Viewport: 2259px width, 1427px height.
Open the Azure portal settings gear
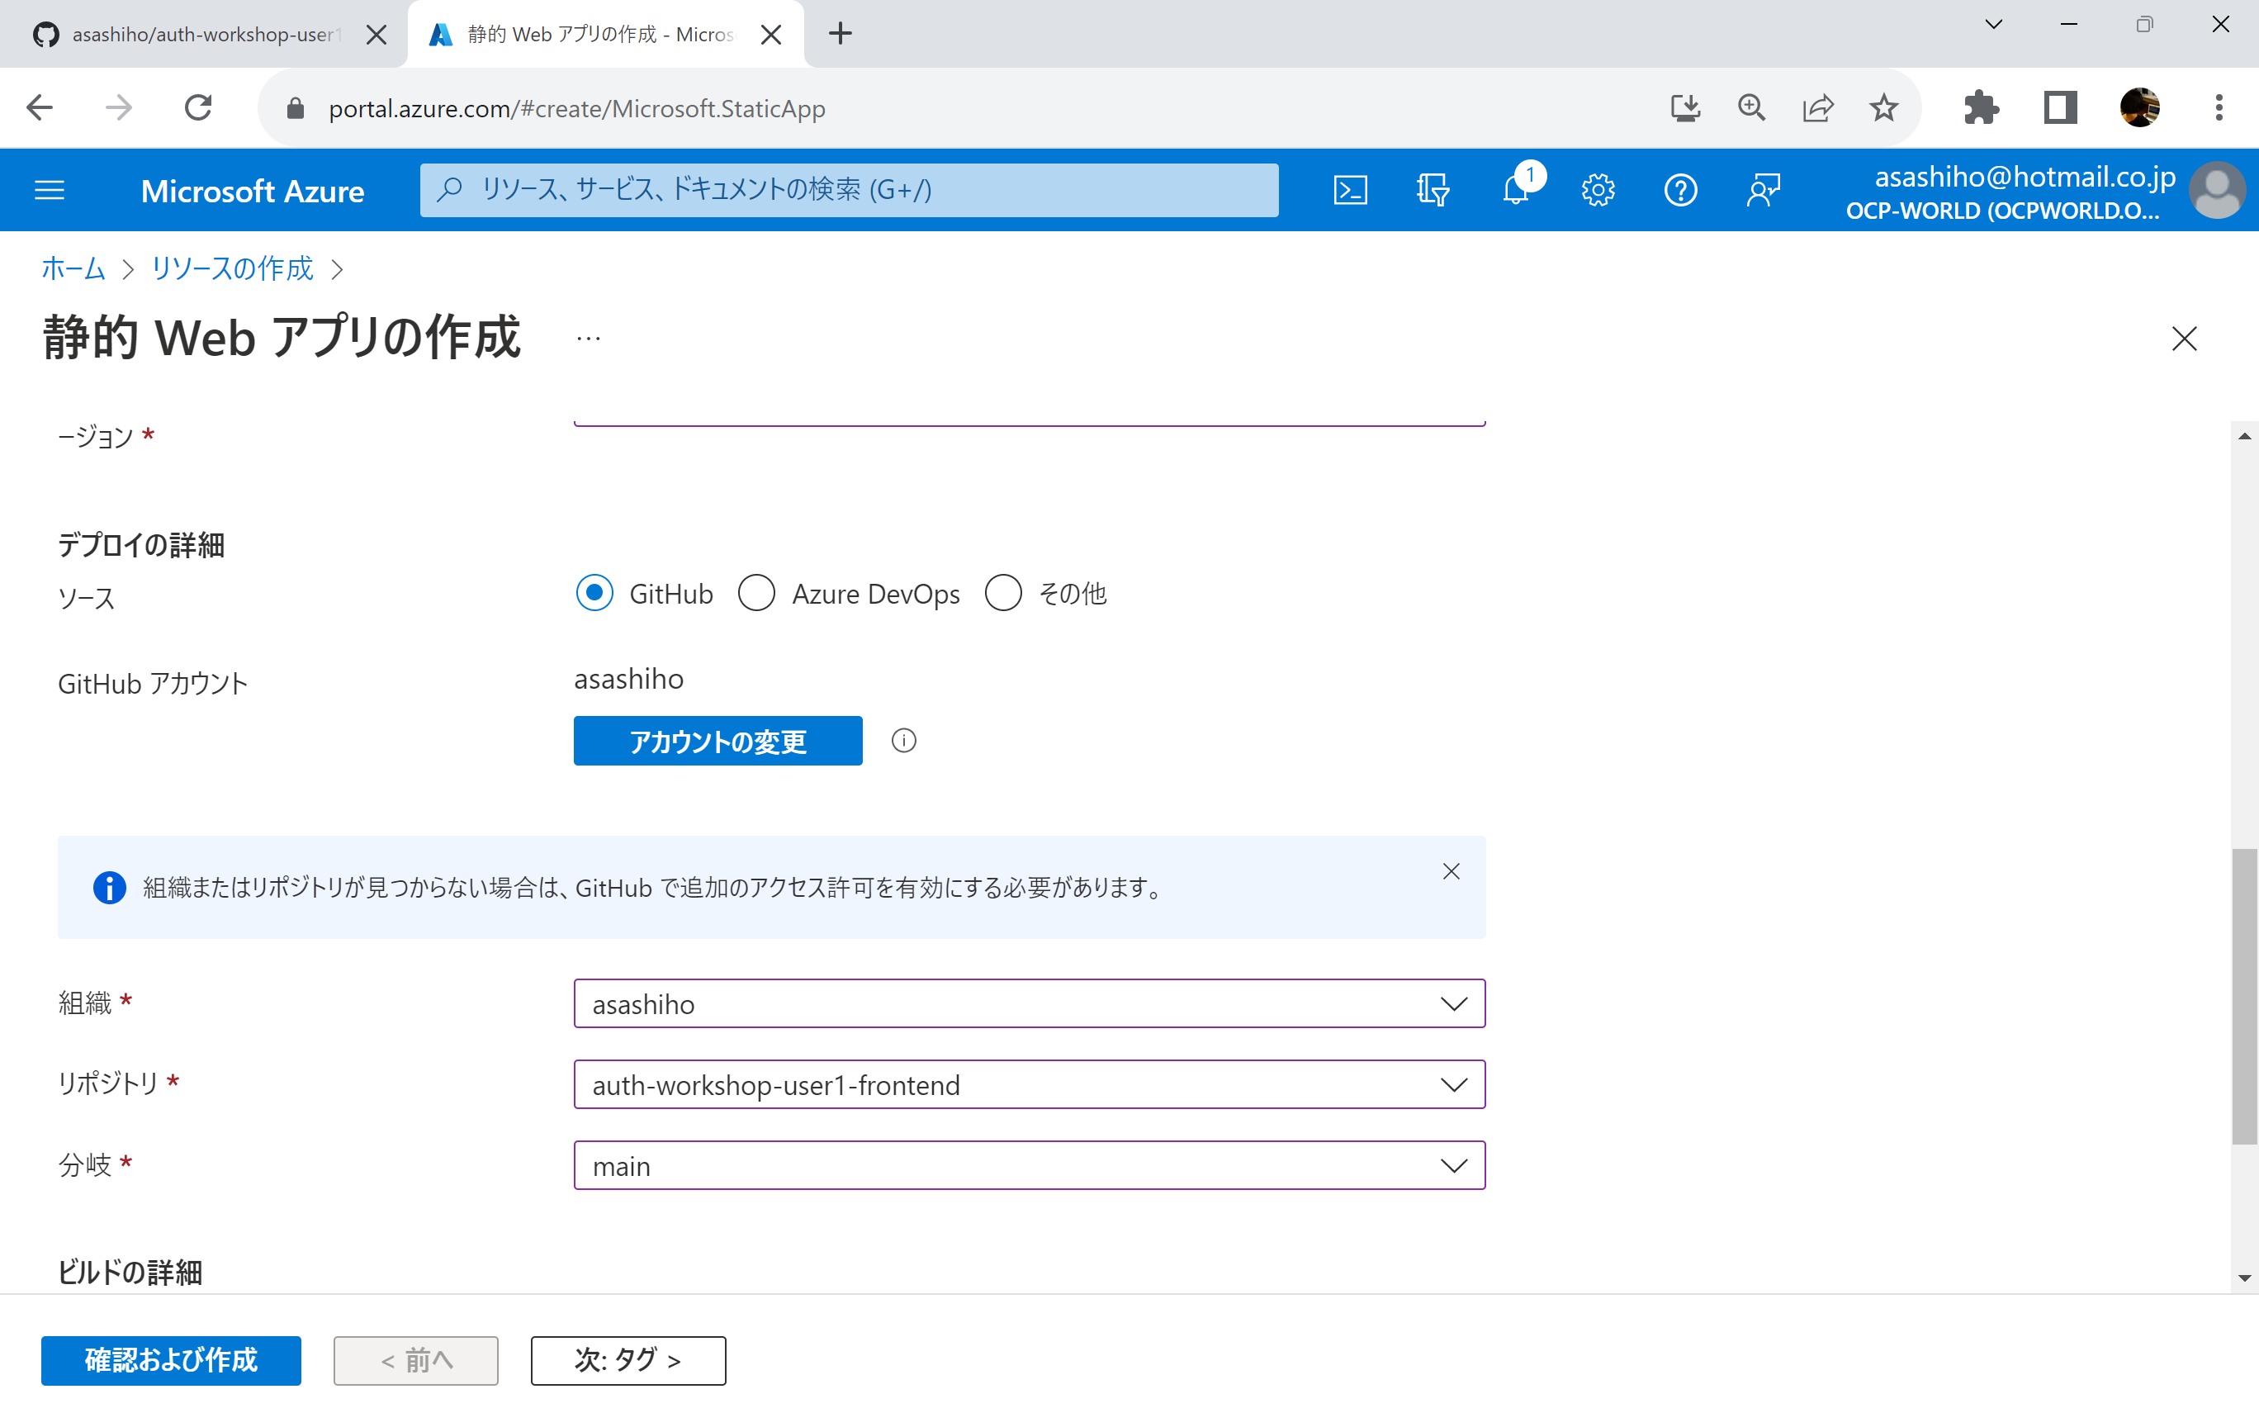(x=1598, y=189)
